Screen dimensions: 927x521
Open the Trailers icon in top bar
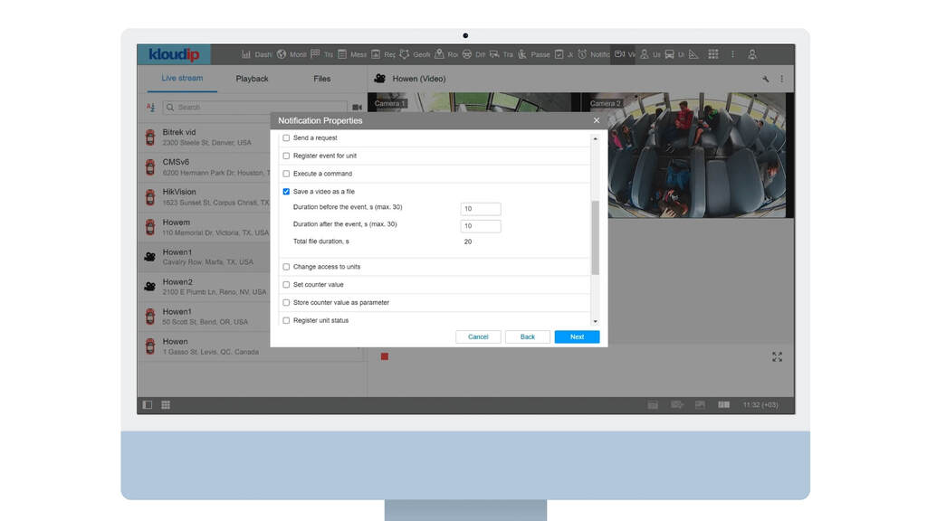pyautogui.click(x=494, y=54)
